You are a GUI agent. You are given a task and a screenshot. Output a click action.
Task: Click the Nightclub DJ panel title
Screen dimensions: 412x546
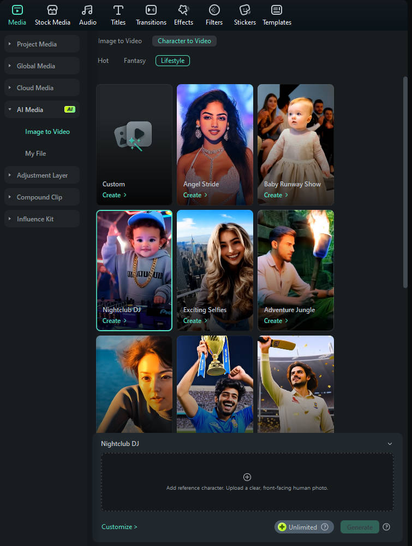(120, 444)
